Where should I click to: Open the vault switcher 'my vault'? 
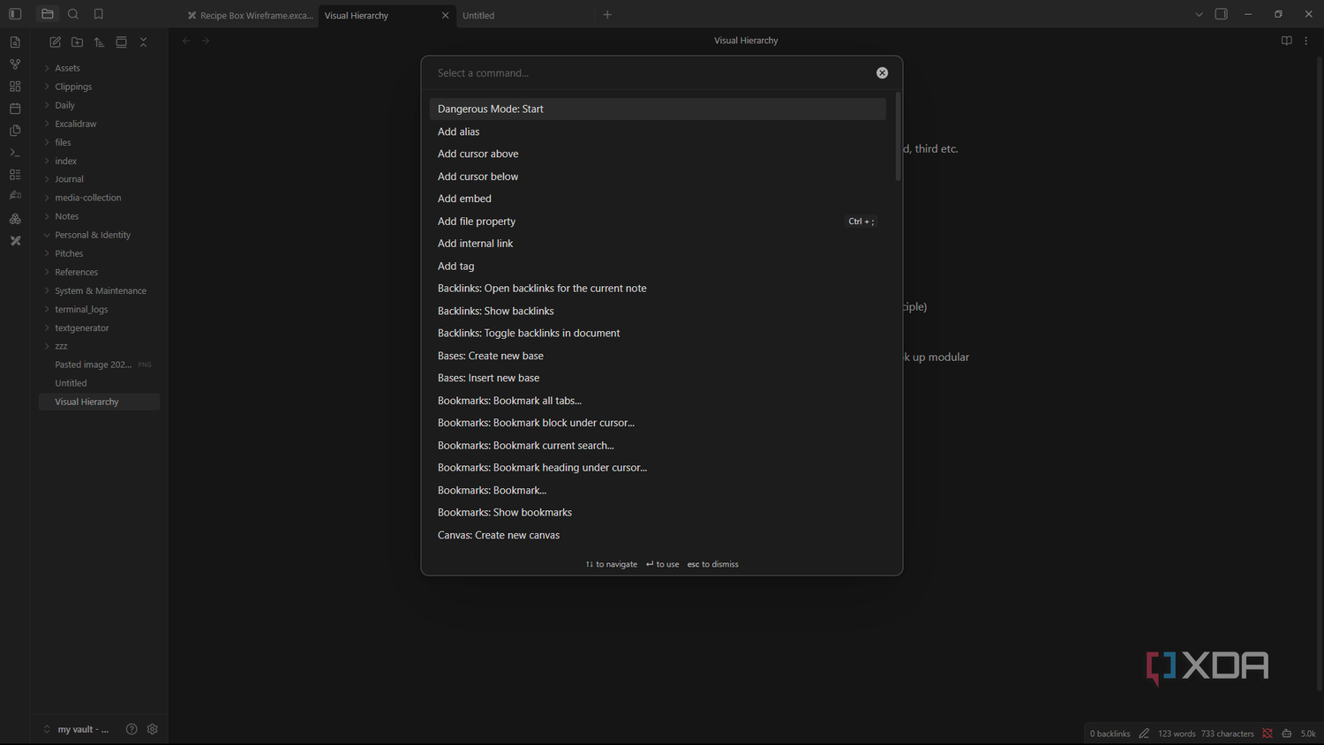77,729
